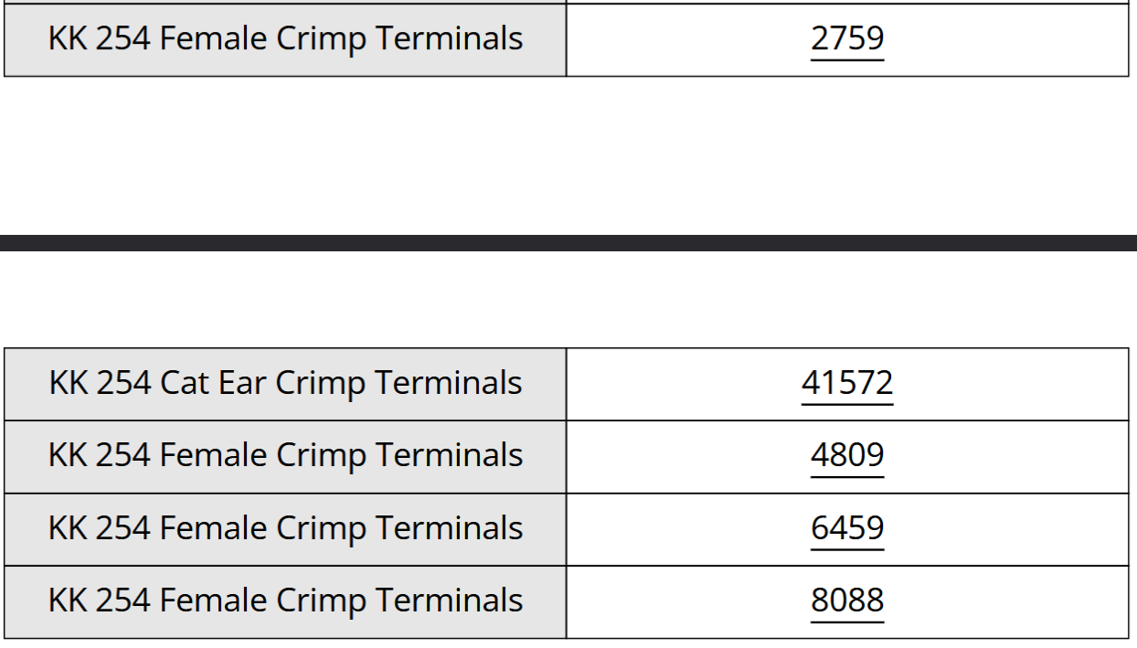Follow the 6459 link
1137x648 pixels.
[847, 528]
